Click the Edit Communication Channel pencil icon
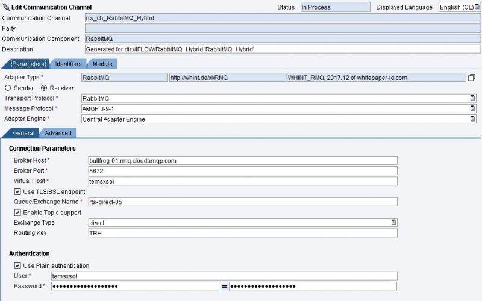This screenshot has height=301, width=482. point(6,7)
